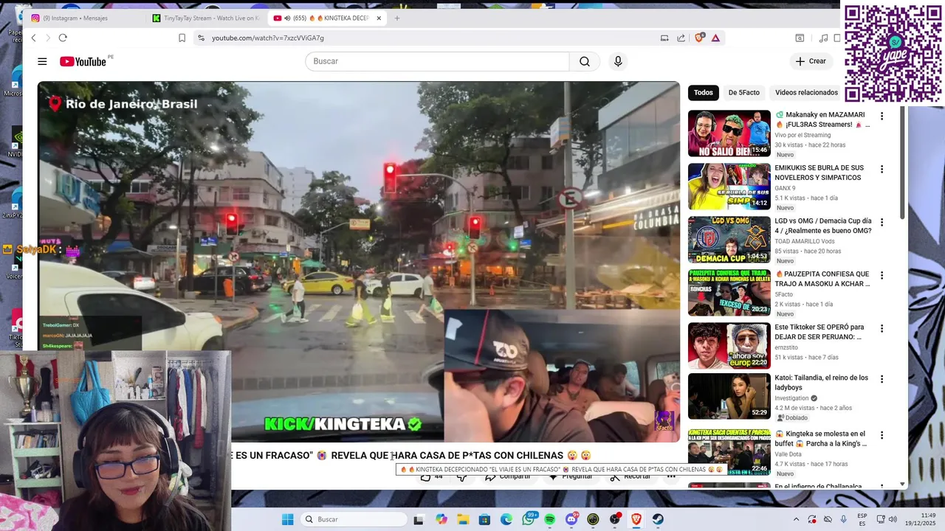Go back with browser back arrow
The image size is (945, 531).
coord(33,38)
